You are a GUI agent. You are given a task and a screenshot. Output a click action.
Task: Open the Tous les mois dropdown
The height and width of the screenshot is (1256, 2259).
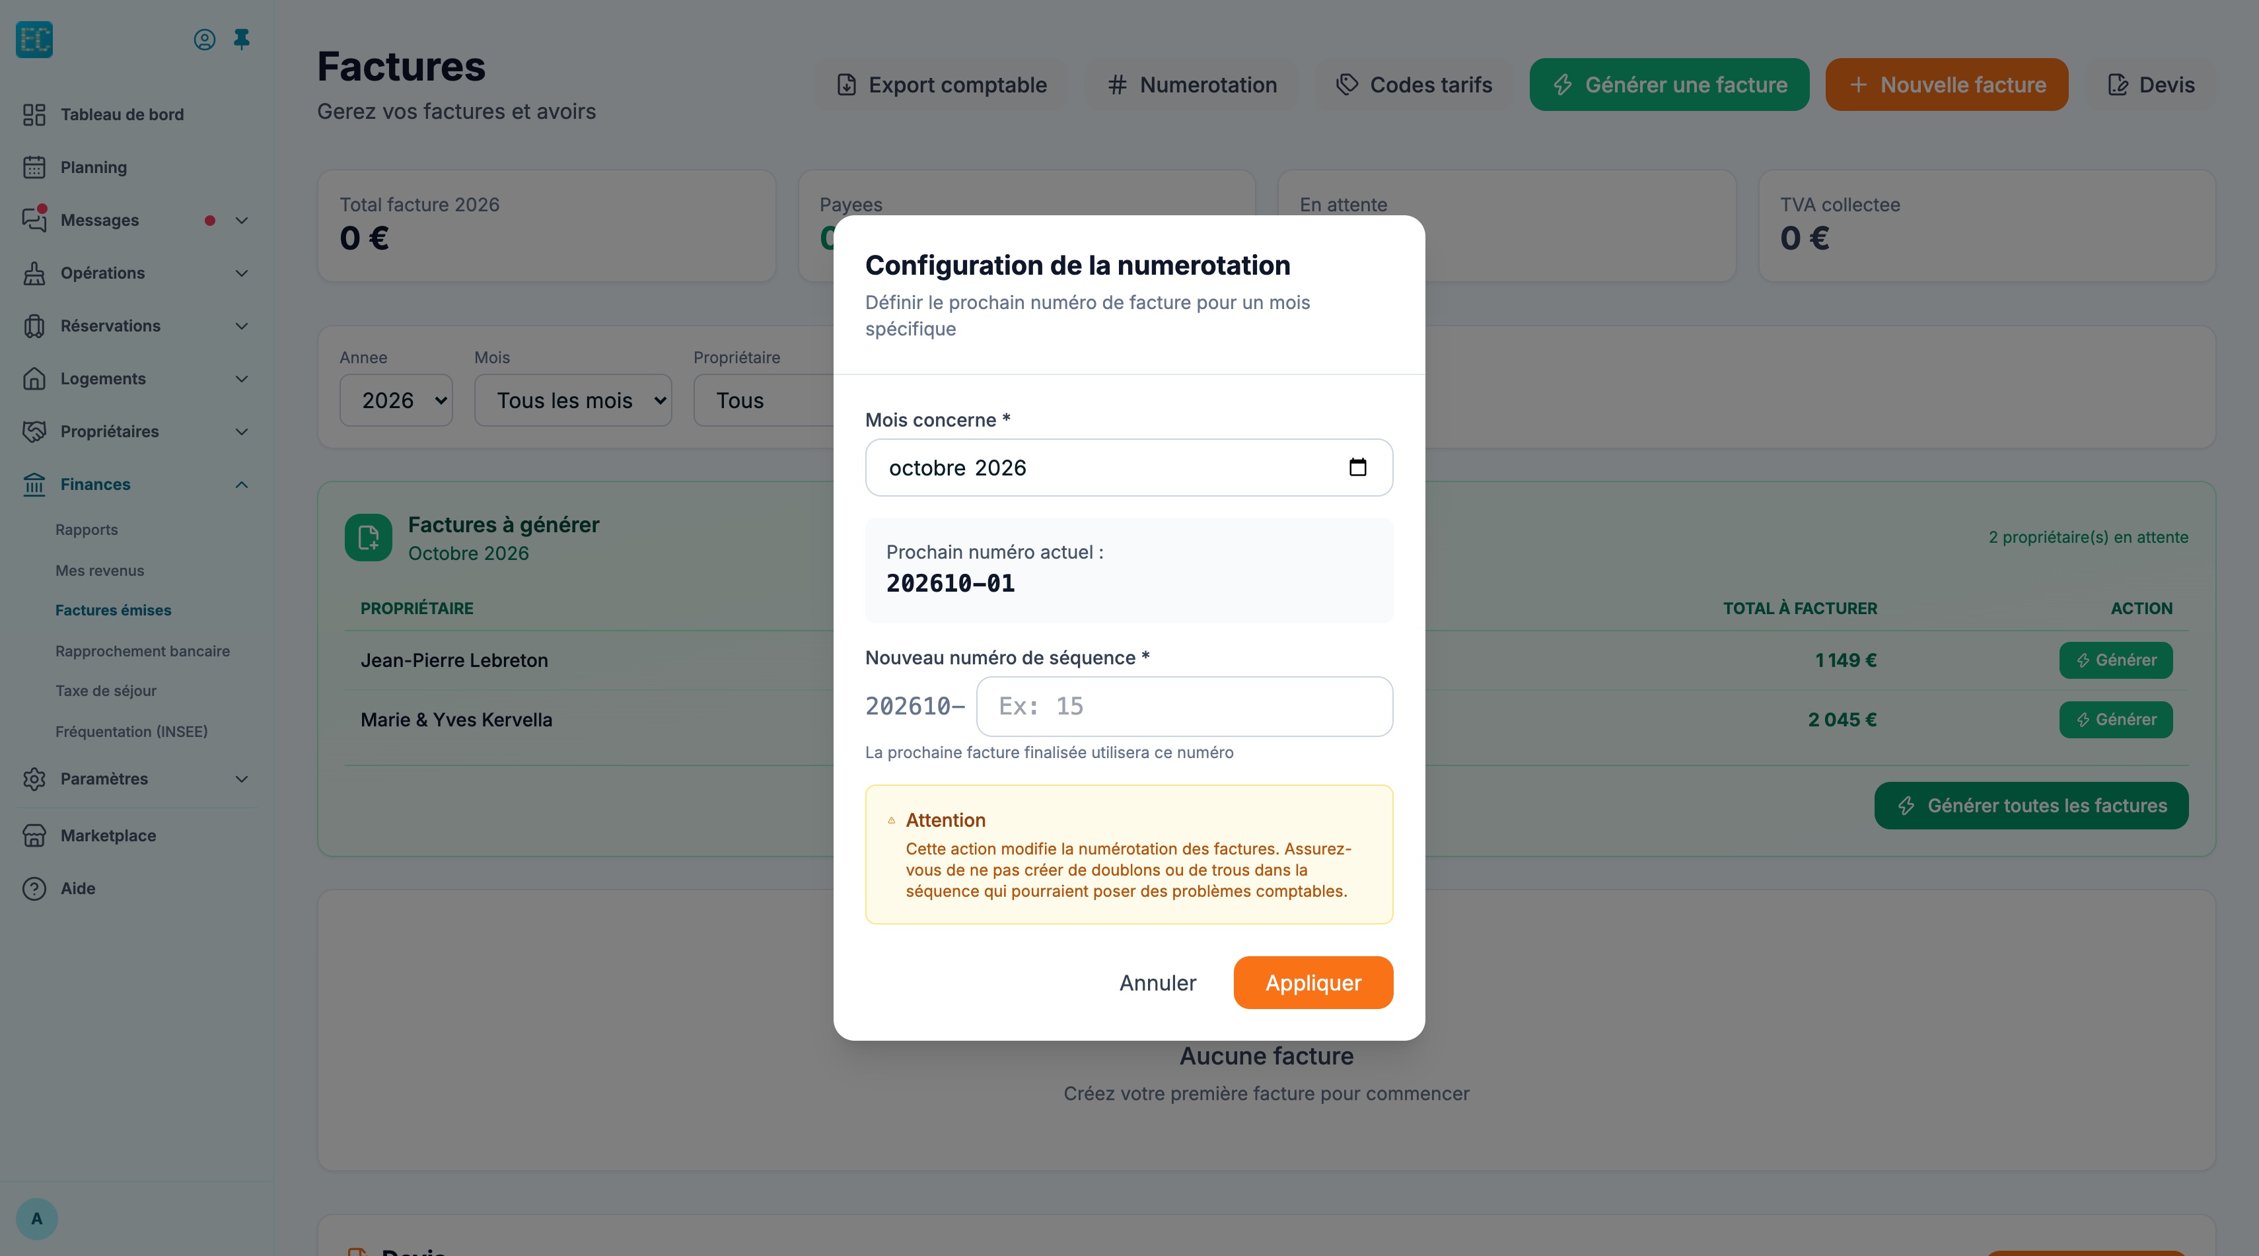pos(573,401)
